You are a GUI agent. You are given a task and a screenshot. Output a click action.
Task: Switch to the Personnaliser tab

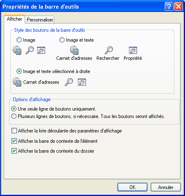click(x=40, y=20)
